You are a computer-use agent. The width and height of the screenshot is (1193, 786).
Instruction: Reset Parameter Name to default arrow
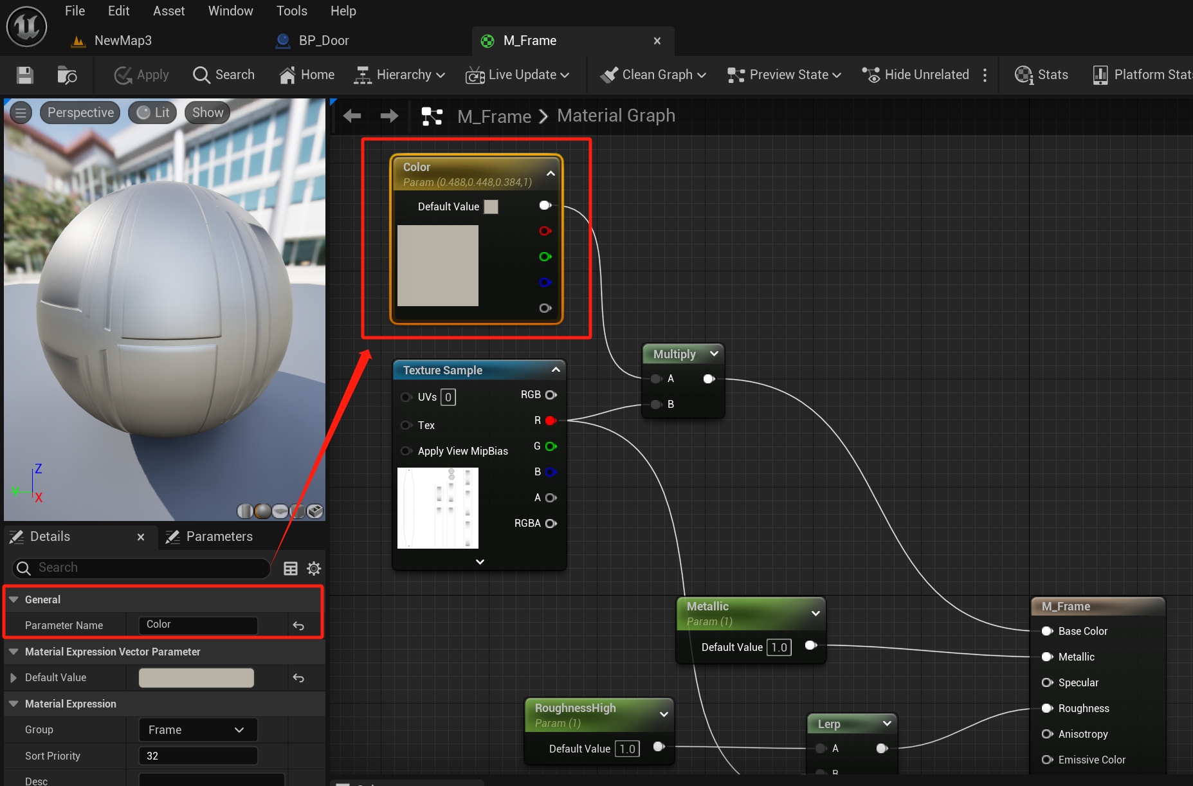[298, 625]
